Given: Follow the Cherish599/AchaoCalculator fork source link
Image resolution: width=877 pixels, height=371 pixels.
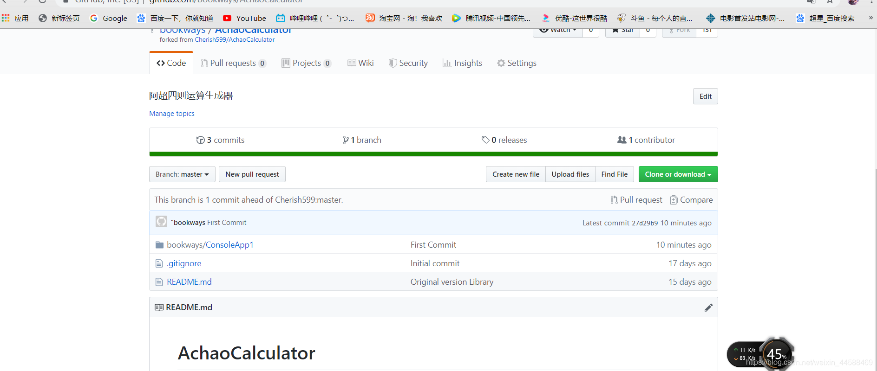Looking at the screenshot, I should (235, 40).
